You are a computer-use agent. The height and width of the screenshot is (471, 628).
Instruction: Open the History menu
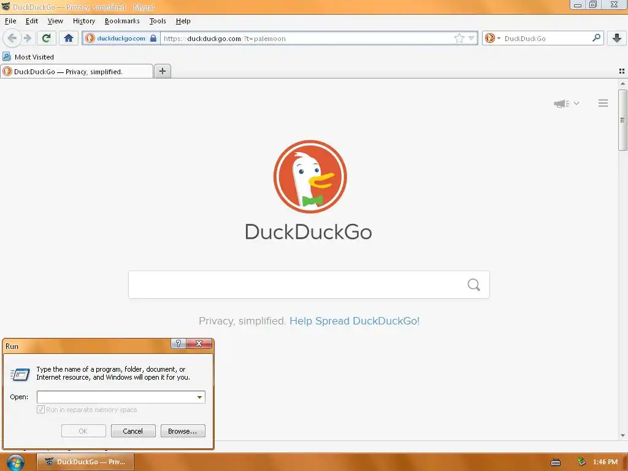click(83, 21)
